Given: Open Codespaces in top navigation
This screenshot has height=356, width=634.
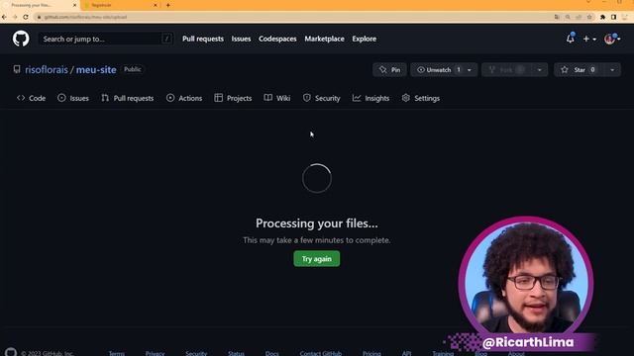Looking at the screenshot, I should click(x=277, y=39).
